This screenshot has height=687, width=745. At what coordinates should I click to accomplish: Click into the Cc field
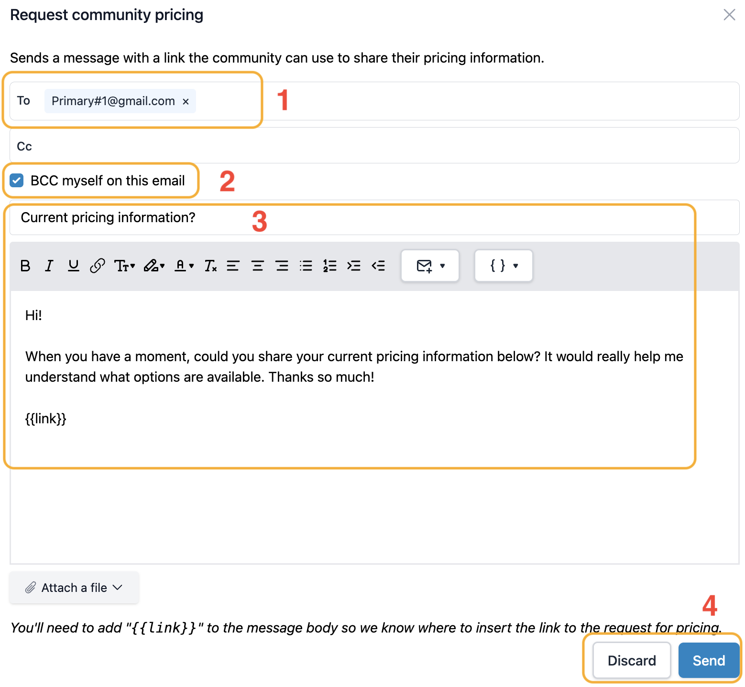(374, 146)
